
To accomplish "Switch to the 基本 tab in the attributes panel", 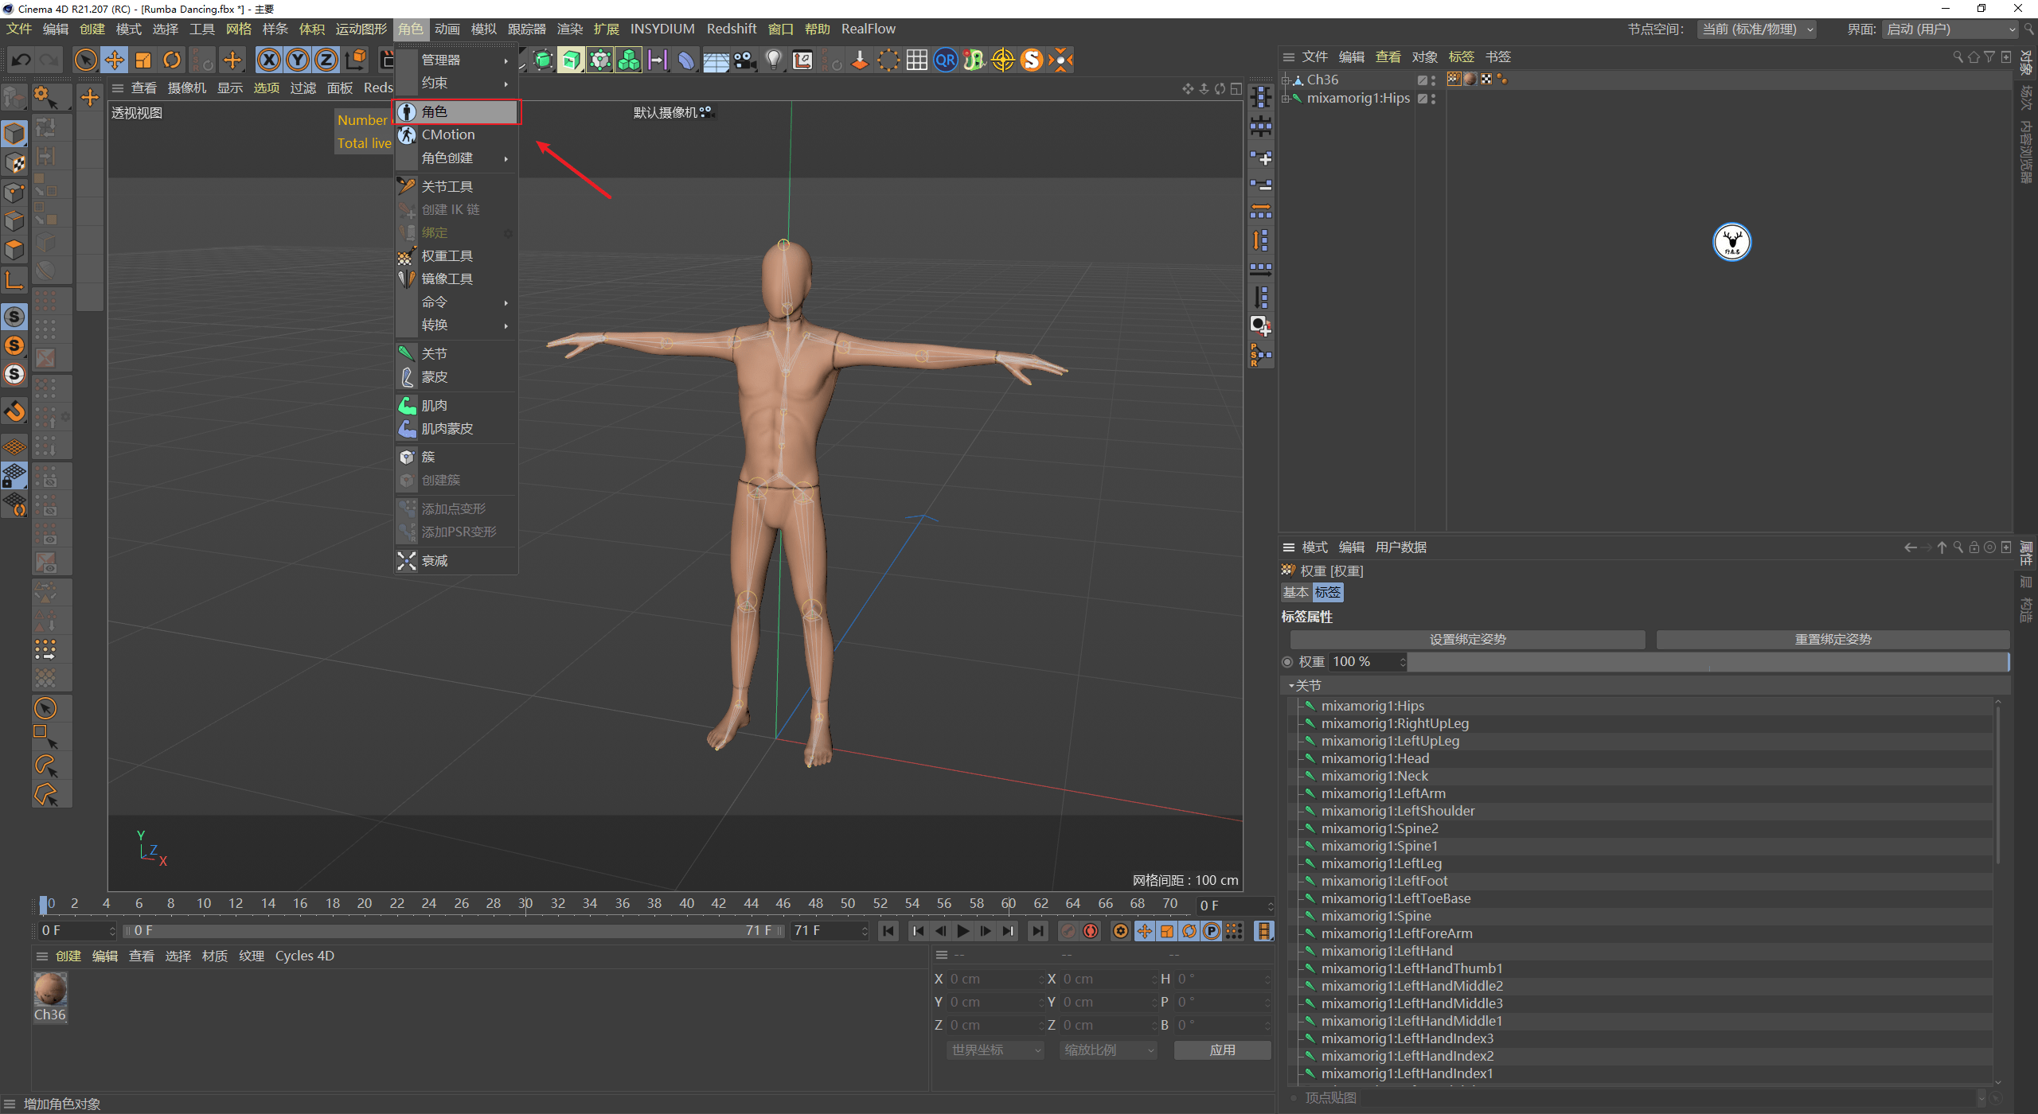I will [x=1296, y=592].
